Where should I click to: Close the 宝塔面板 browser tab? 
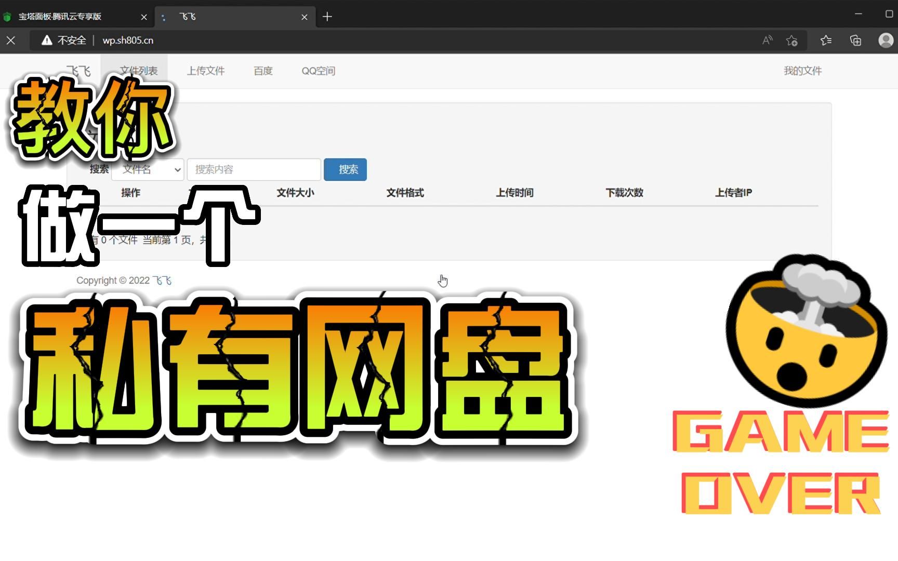point(144,17)
